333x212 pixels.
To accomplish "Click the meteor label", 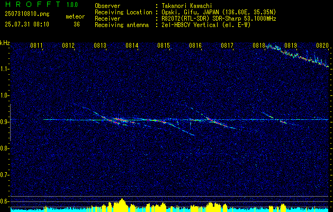I will [75, 16].
